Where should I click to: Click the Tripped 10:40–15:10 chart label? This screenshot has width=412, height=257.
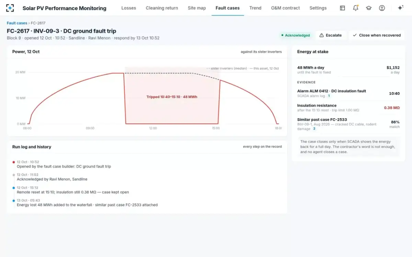click(172, 97)
